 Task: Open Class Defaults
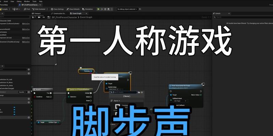[73, 9]
